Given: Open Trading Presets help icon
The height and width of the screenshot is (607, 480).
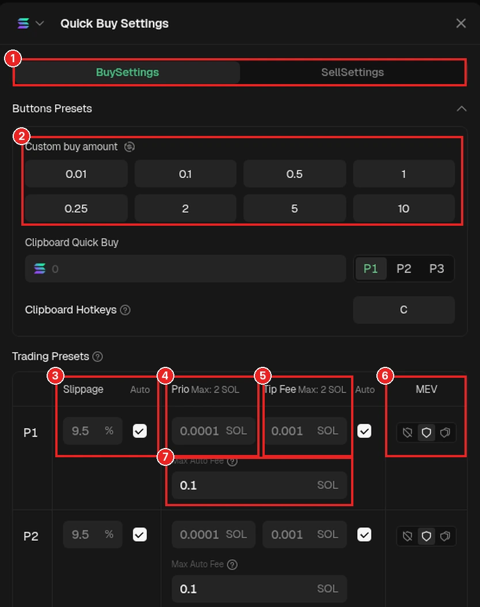Looking at the screenshot, I should click(98, 356).
